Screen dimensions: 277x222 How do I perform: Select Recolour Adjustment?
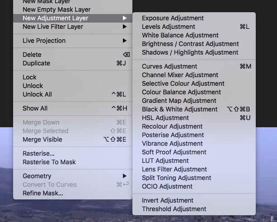tap(194, 126)
